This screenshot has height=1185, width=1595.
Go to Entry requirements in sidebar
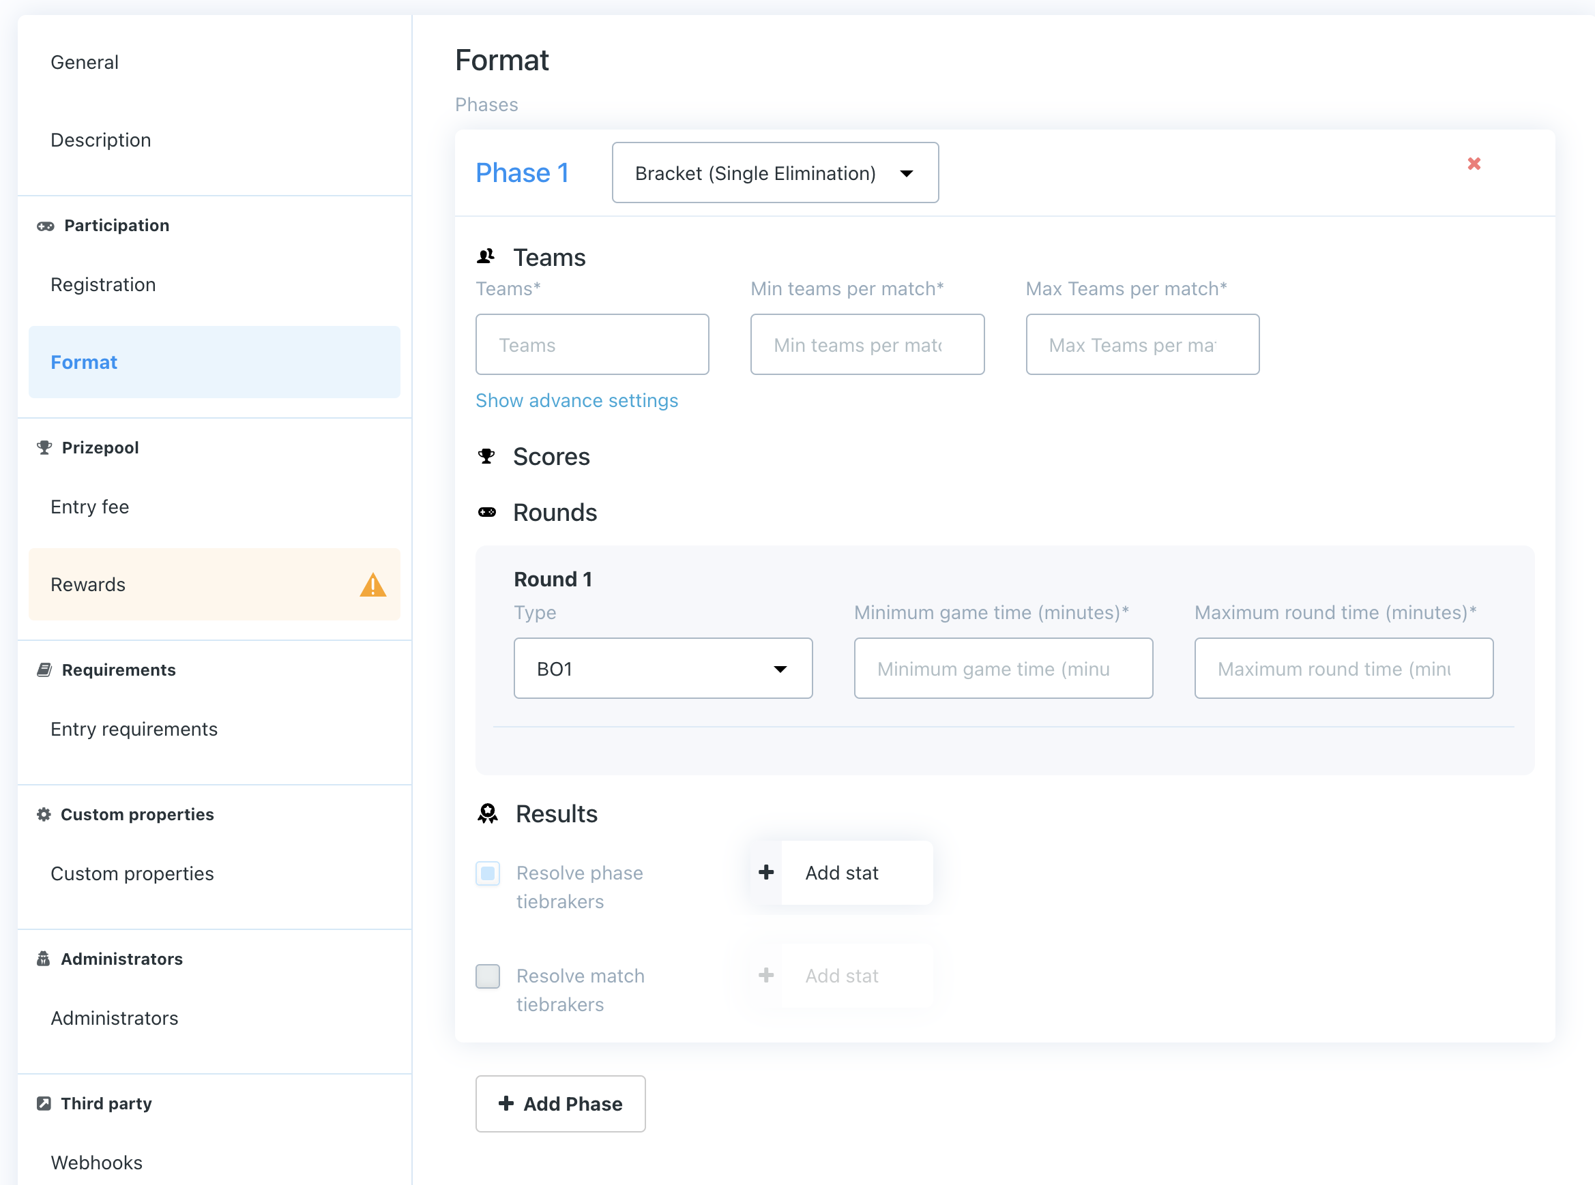[x=134, y=729]
